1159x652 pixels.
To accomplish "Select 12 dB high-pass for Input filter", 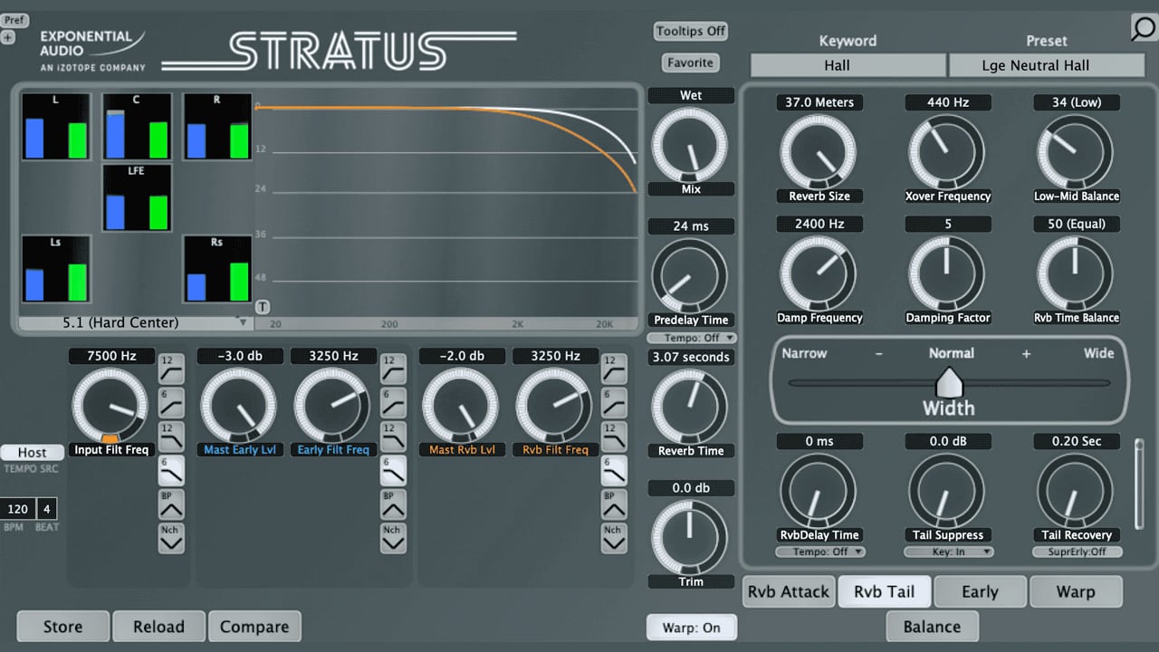I will [171, 369].
